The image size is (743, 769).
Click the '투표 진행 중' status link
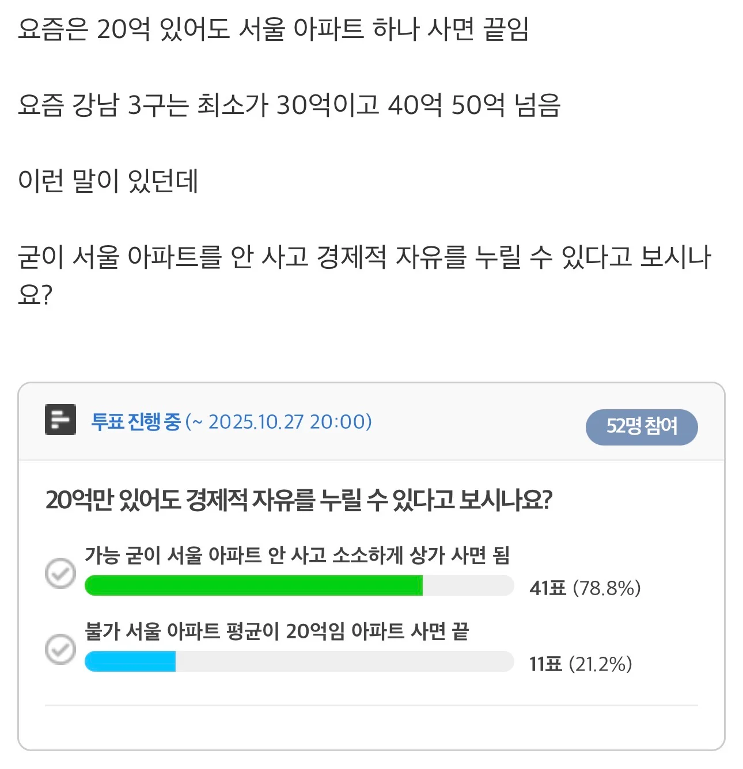136,422
